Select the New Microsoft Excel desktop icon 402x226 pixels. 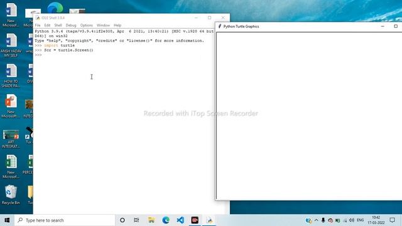tap(11, 167)
